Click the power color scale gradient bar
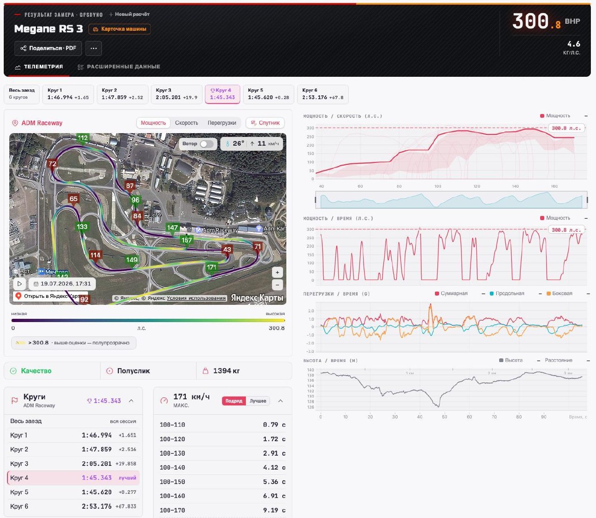This screenshot has height=518, width=596. [148, 320]
